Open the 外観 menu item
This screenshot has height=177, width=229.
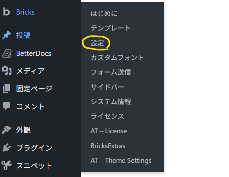pyautogui.click(x=23, y=130)
